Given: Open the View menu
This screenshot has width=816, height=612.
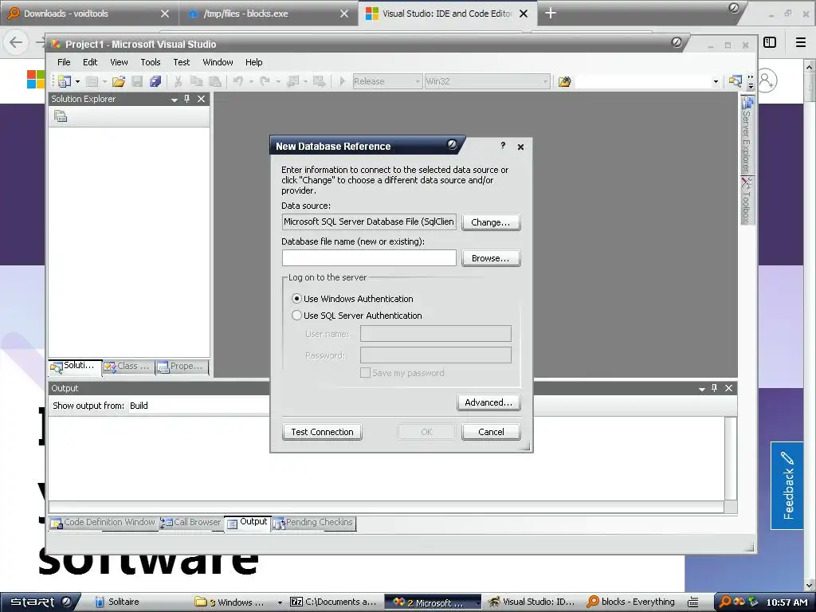Looking at the screenshot, I should [119, 62].
